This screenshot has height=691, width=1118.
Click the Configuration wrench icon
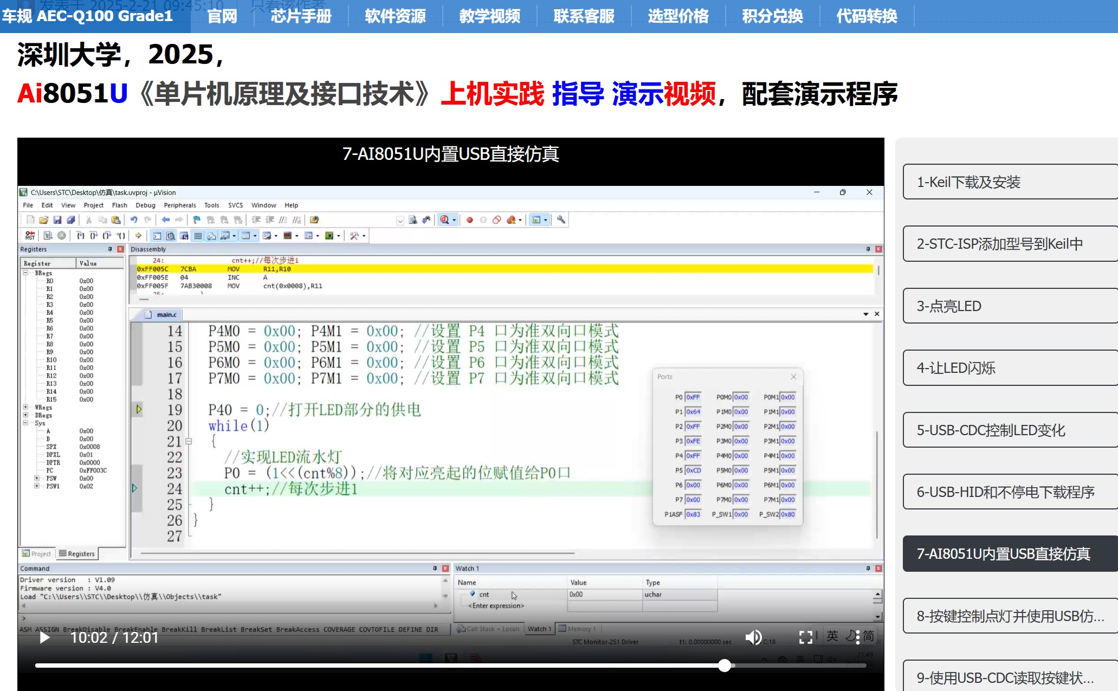[x=561, y=220]
